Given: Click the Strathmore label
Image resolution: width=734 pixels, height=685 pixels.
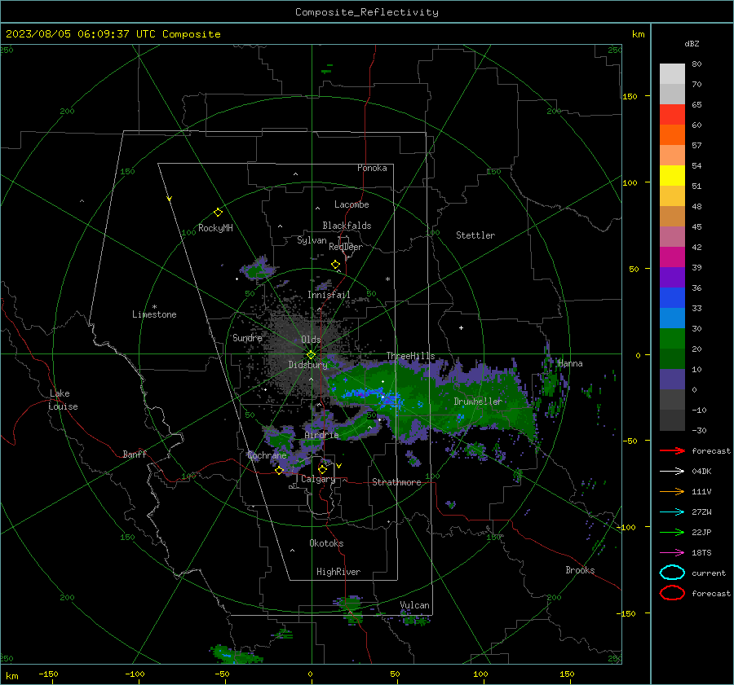Looking at the screenshot, I should (x=396, y=482).
